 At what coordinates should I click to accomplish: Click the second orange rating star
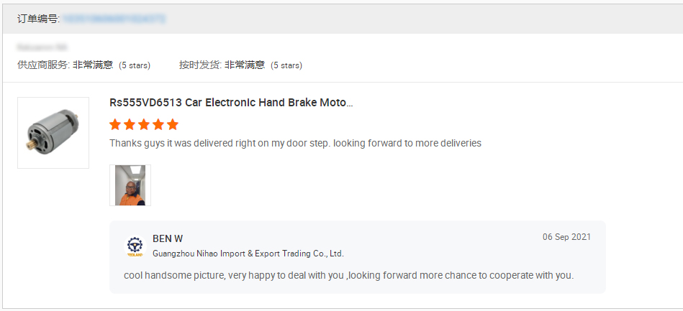(x=130, y=124)
